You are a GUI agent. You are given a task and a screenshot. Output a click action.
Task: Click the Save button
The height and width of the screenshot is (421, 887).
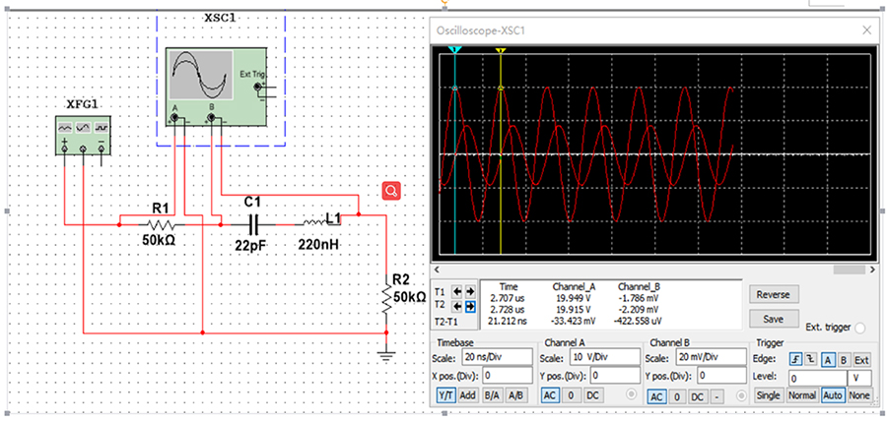click(774, 319)
